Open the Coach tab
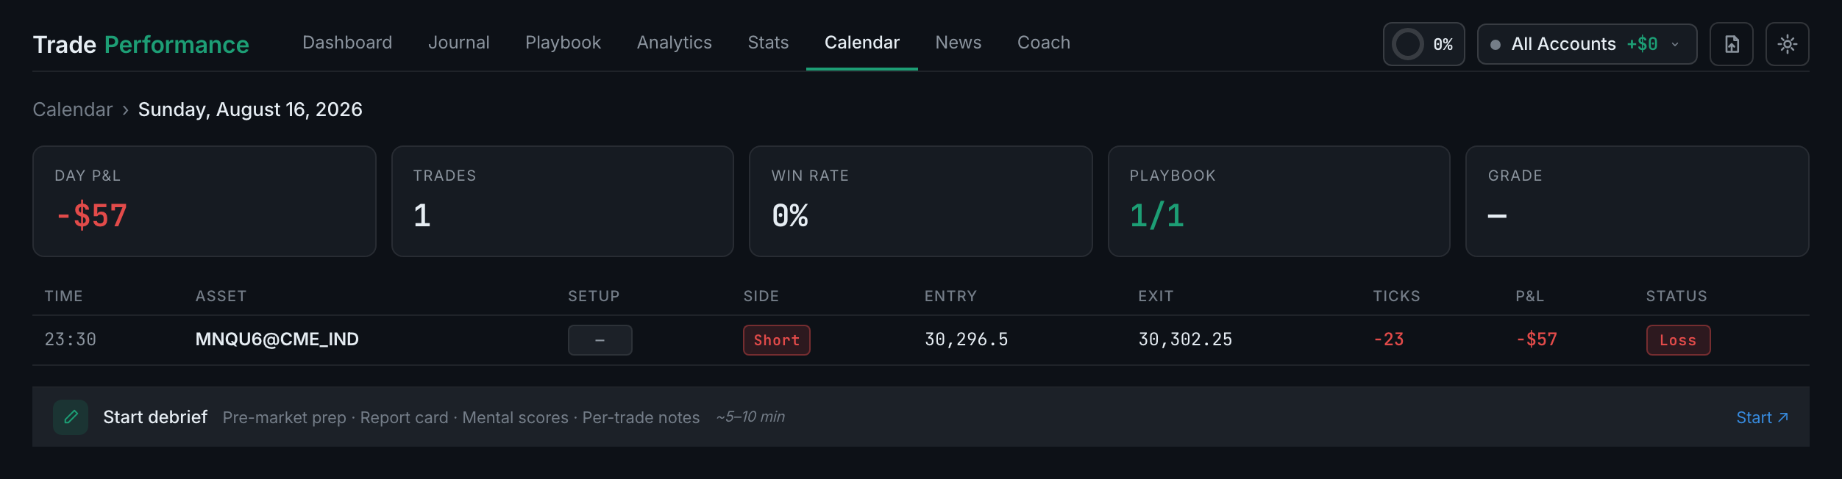This screenshot has height=479, width=1842. [x=1044, y=43]
